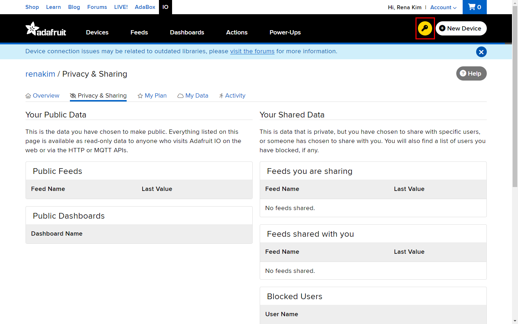518x324 pixels.
Task: Open the Feeds menu
Action: tap(139, 32)
